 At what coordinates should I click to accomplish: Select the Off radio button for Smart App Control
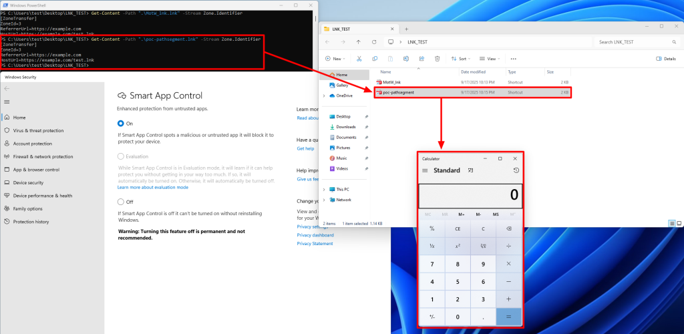click(121, 202)
